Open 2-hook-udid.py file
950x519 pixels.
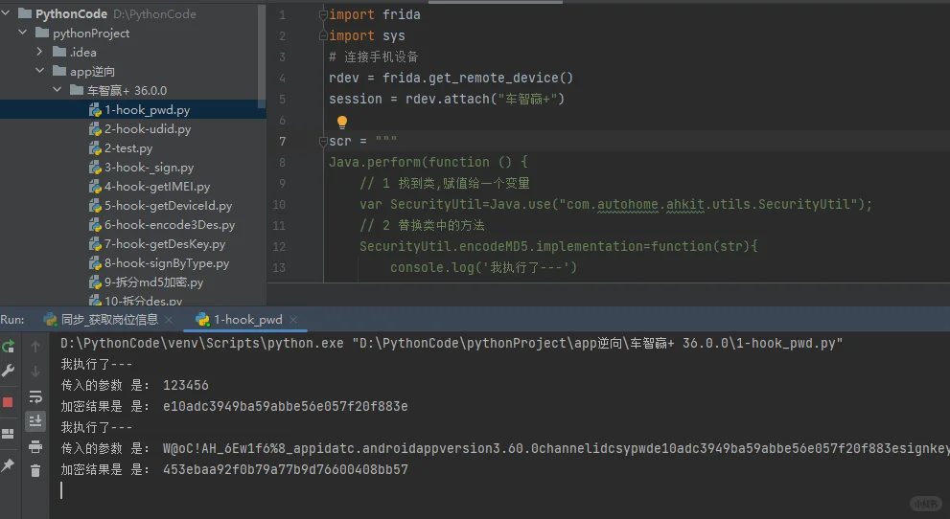[148, 129]
